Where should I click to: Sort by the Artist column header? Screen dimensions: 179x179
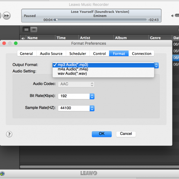coord(96,38)
